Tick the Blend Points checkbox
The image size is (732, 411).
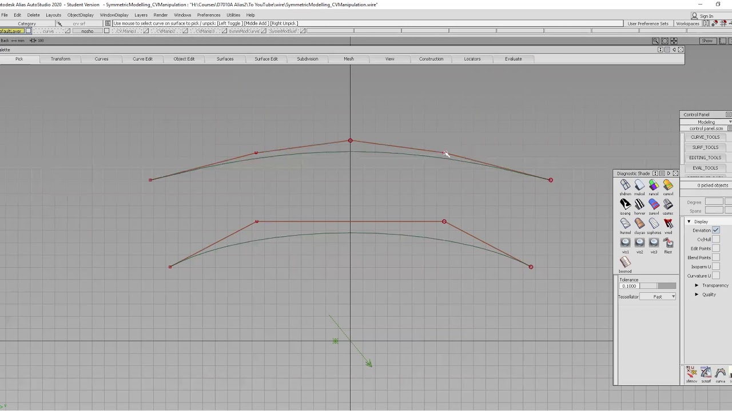716,257
